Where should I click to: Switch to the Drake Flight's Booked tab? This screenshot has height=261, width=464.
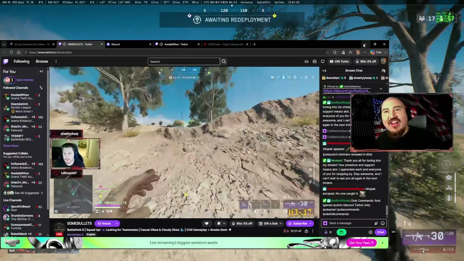(x=225, y=44)
